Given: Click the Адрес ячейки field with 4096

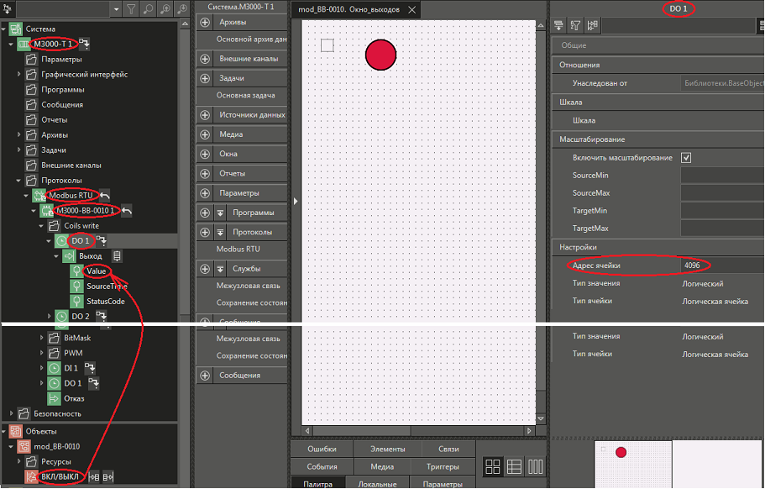Looking at the screenshot, I should coord(720,266).
